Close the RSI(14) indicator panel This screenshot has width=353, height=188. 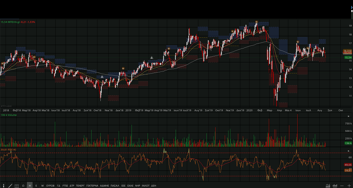[348, 150]
